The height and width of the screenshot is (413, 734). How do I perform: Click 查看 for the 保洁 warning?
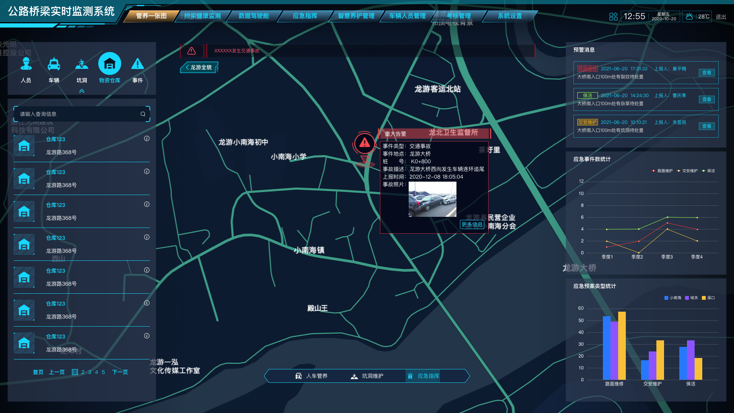707,99
